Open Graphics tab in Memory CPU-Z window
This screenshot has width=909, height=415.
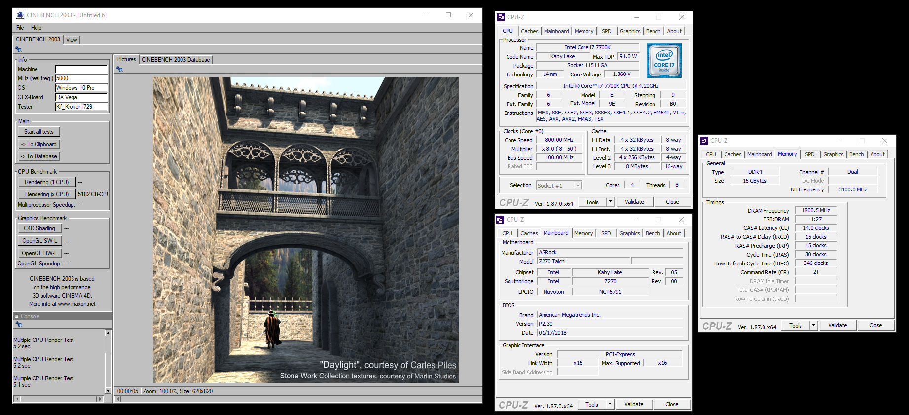point(834,154)
